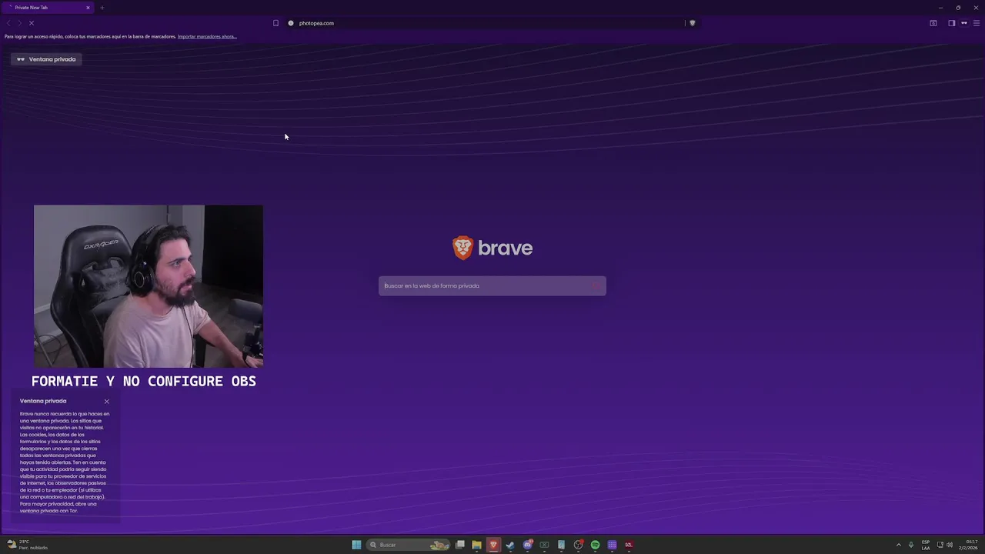Click the Brave logo on the page
Viewport: 985px width, 554px height.
pos(492,248)
